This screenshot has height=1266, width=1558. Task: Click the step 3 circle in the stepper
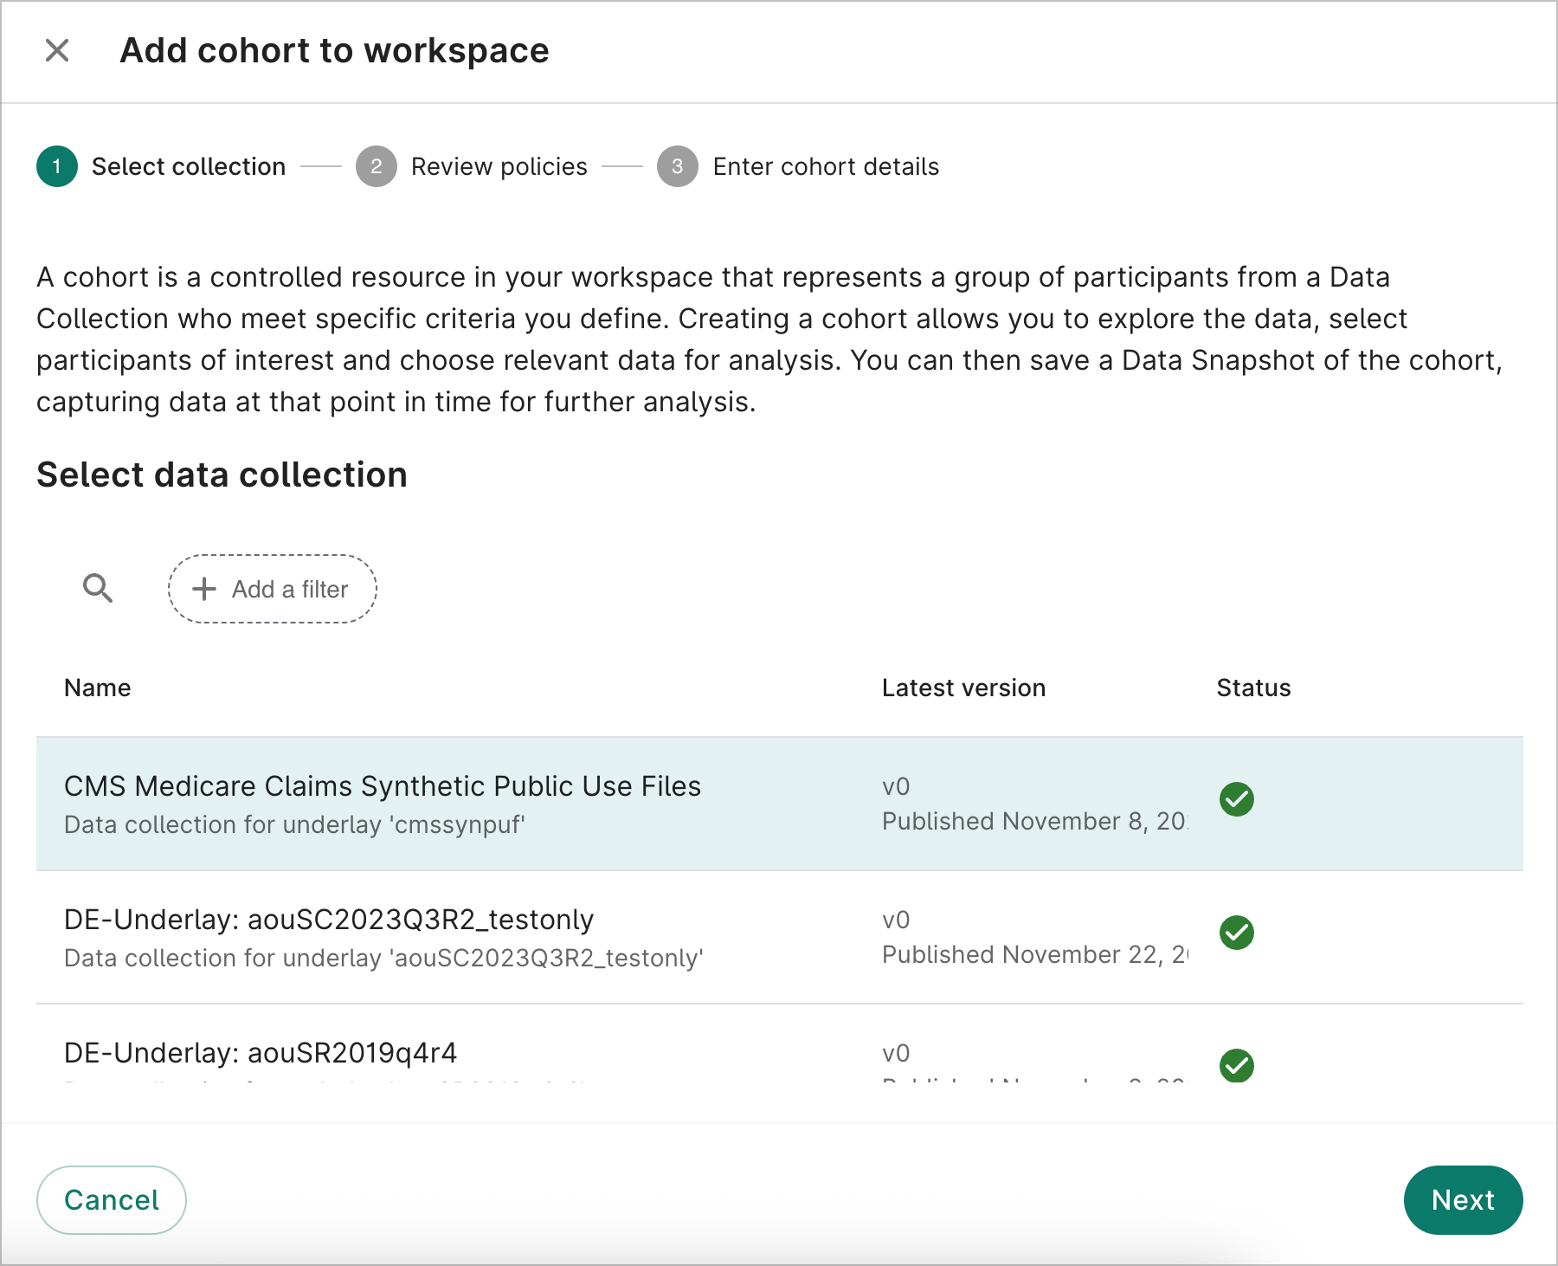pos(679,166)
